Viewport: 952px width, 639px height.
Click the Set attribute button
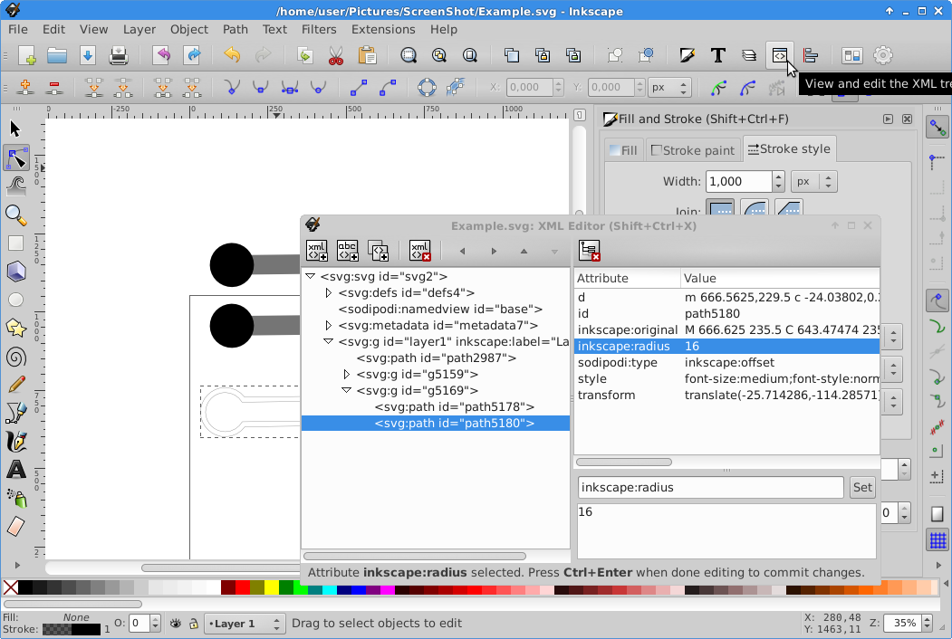click(x=862, y=487)
